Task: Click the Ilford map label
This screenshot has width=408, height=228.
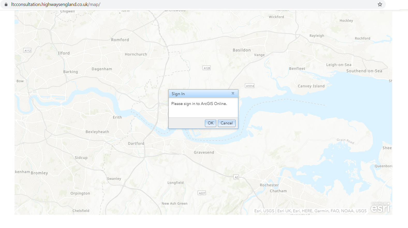Action: tap(64, 53)
